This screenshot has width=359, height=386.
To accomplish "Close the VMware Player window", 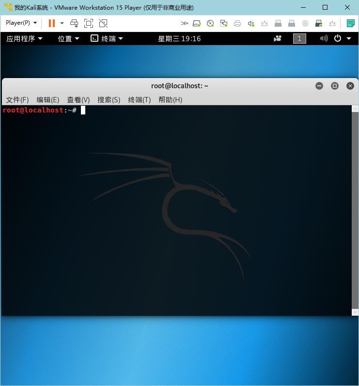I will pos(347,7).
